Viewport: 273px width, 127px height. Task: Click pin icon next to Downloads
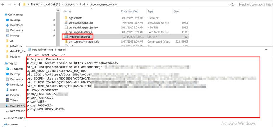[54, 25]
